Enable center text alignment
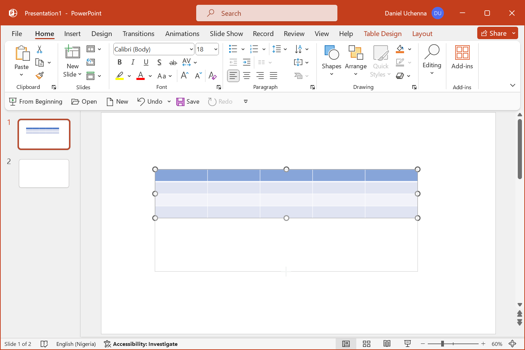This screenshot has height=350, width=525. tap(247, 75)
